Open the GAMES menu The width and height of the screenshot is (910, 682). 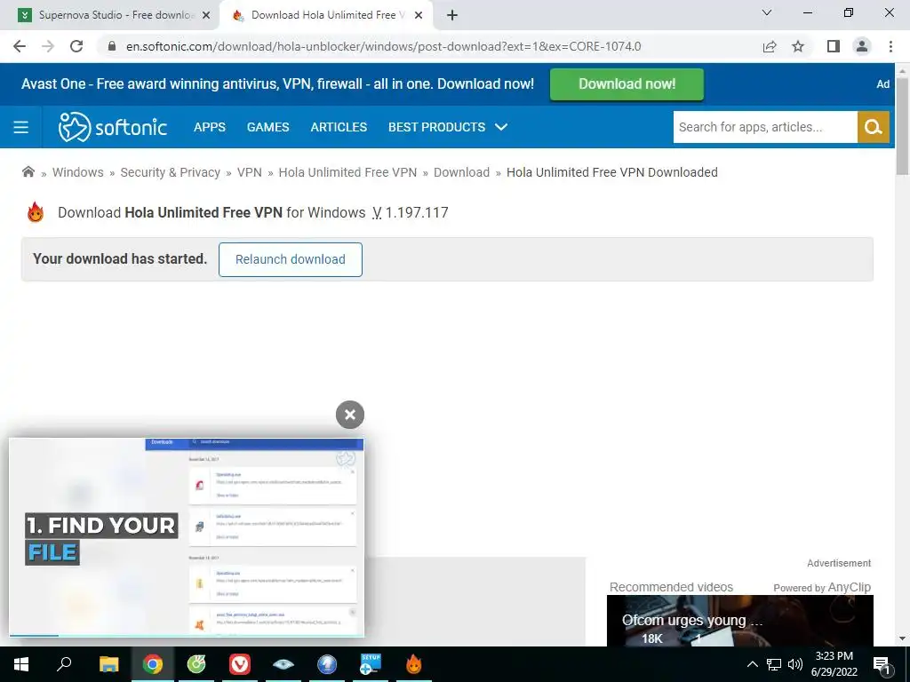268,127
